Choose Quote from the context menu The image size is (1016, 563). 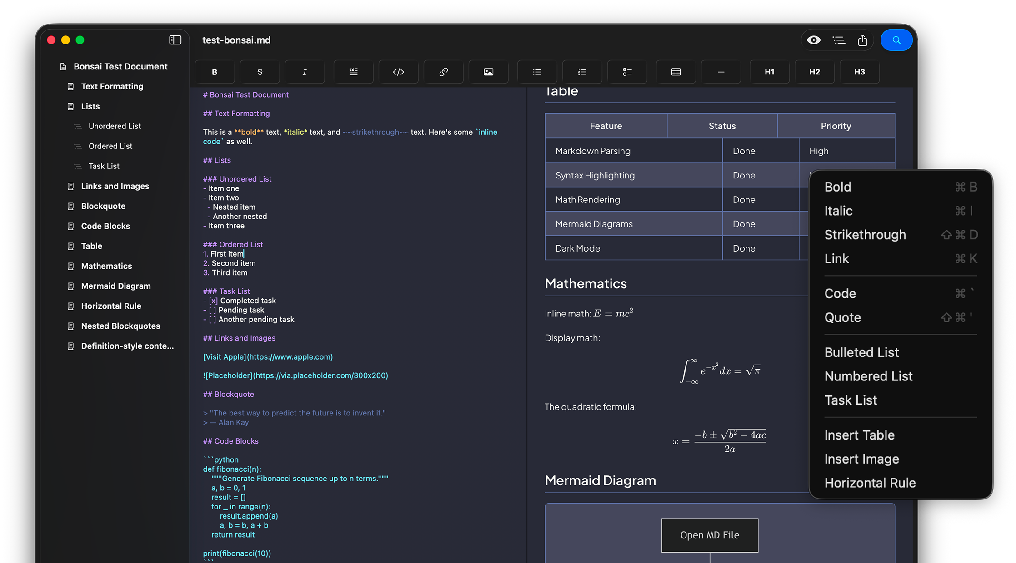[901, 317]
